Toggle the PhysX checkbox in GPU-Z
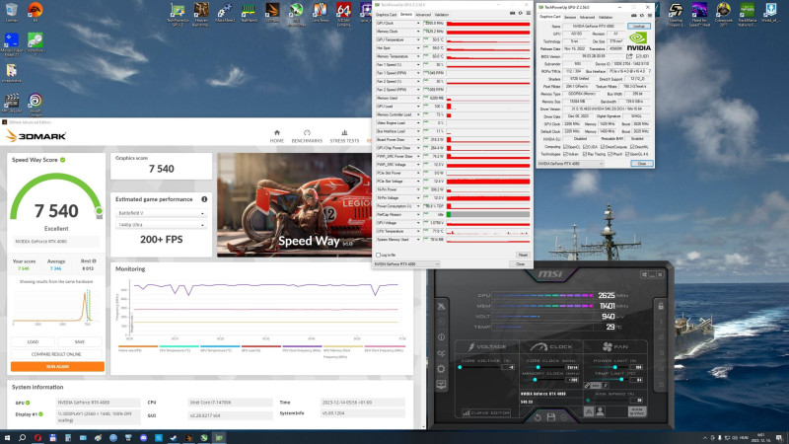Viewport: 789px width, 444px height. 610,154
